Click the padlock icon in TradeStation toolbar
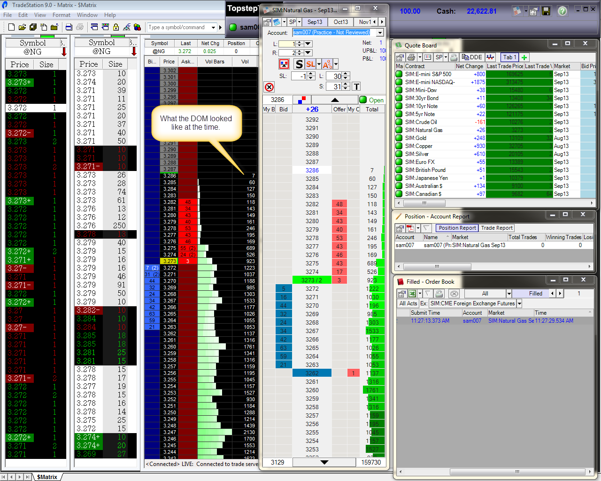The width and height of the screenshot is (601, 481). point(116,27)
